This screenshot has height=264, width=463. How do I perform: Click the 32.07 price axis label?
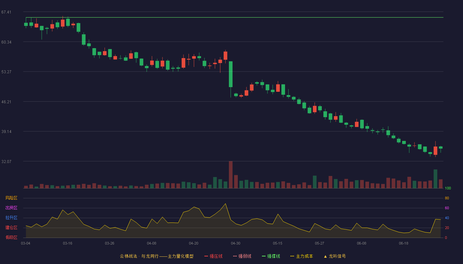coord(6,161)
